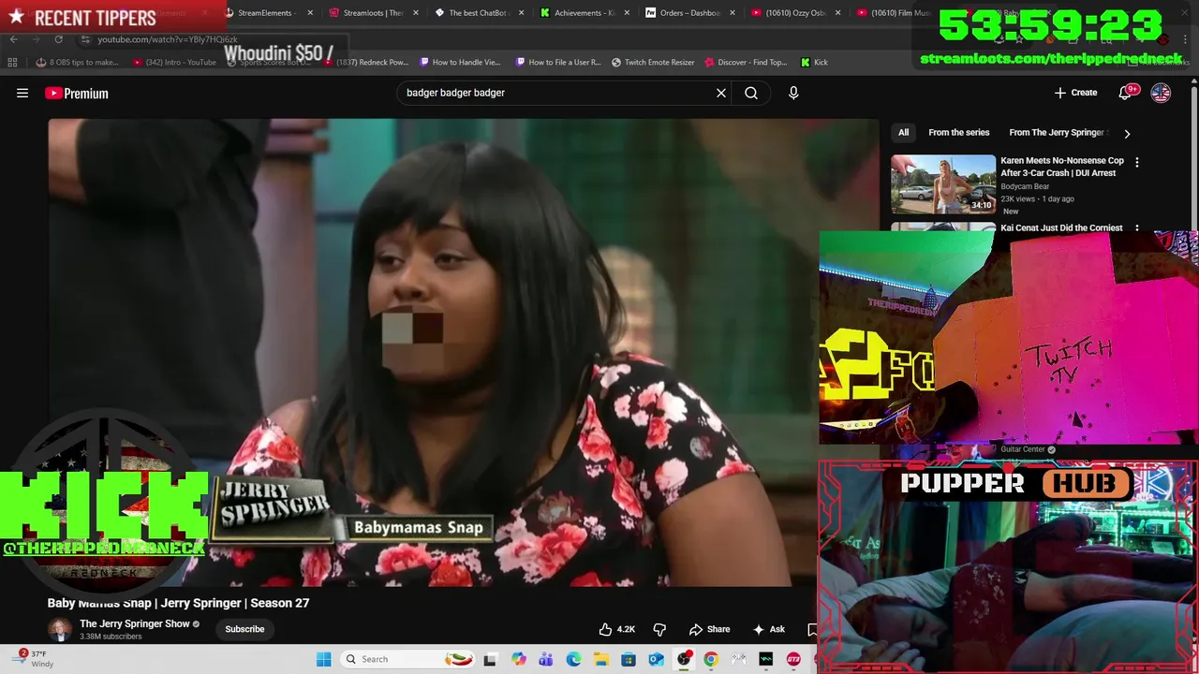Open File Explorer from the taskbar
The height and width of the screenshot is (674, 1199).
(600, 659)
